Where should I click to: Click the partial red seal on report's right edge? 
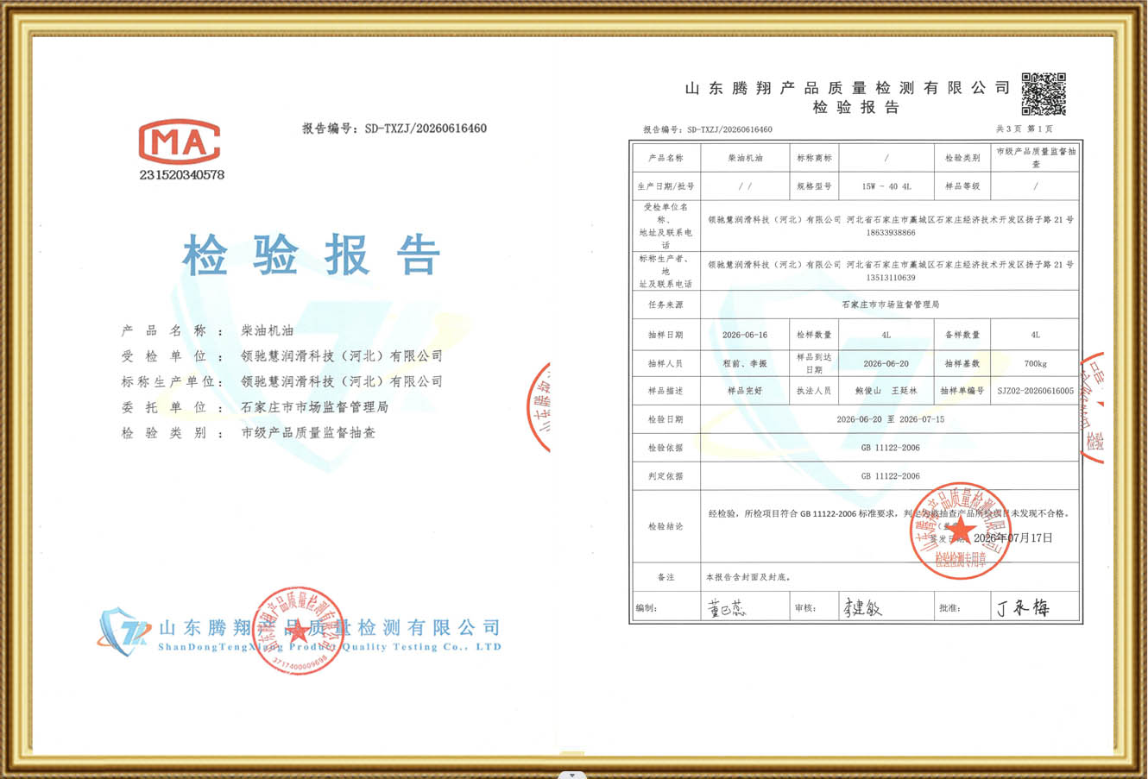coord(1092,407)
